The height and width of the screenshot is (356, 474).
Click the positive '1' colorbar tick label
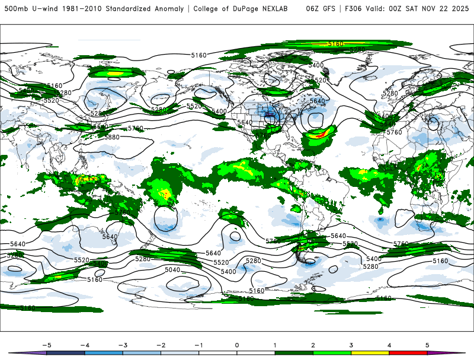(275, 345)
